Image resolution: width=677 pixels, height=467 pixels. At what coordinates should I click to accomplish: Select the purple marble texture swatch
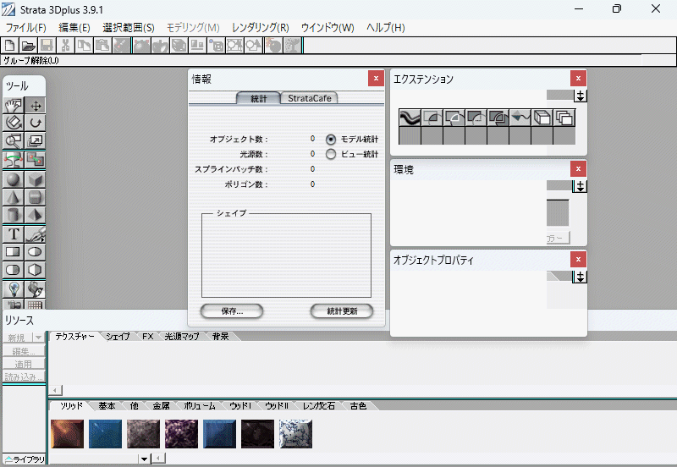pos(181,434)
